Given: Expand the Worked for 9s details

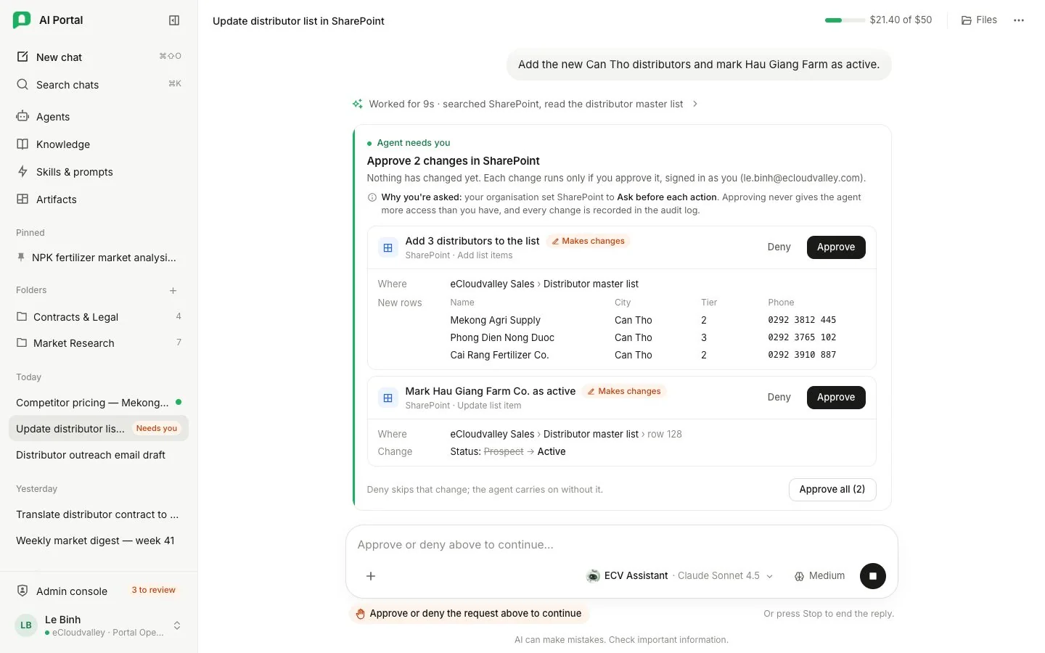Looking at the screenshot, I should (x=525, y=104).
